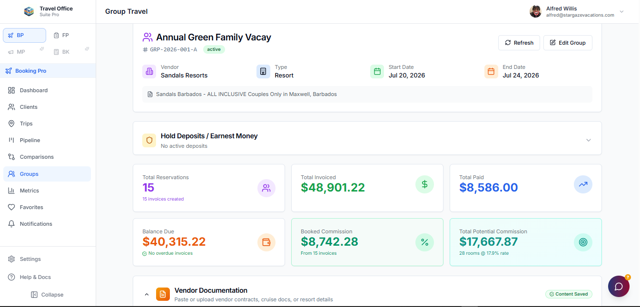Click the Pipeline sidebar icon
640x307 pixels.
pos(10,140)
